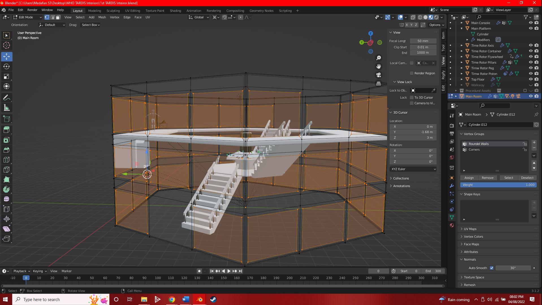The image size is (542, 305).
Task: Select the Extrude Region tool
Action: 7,130
